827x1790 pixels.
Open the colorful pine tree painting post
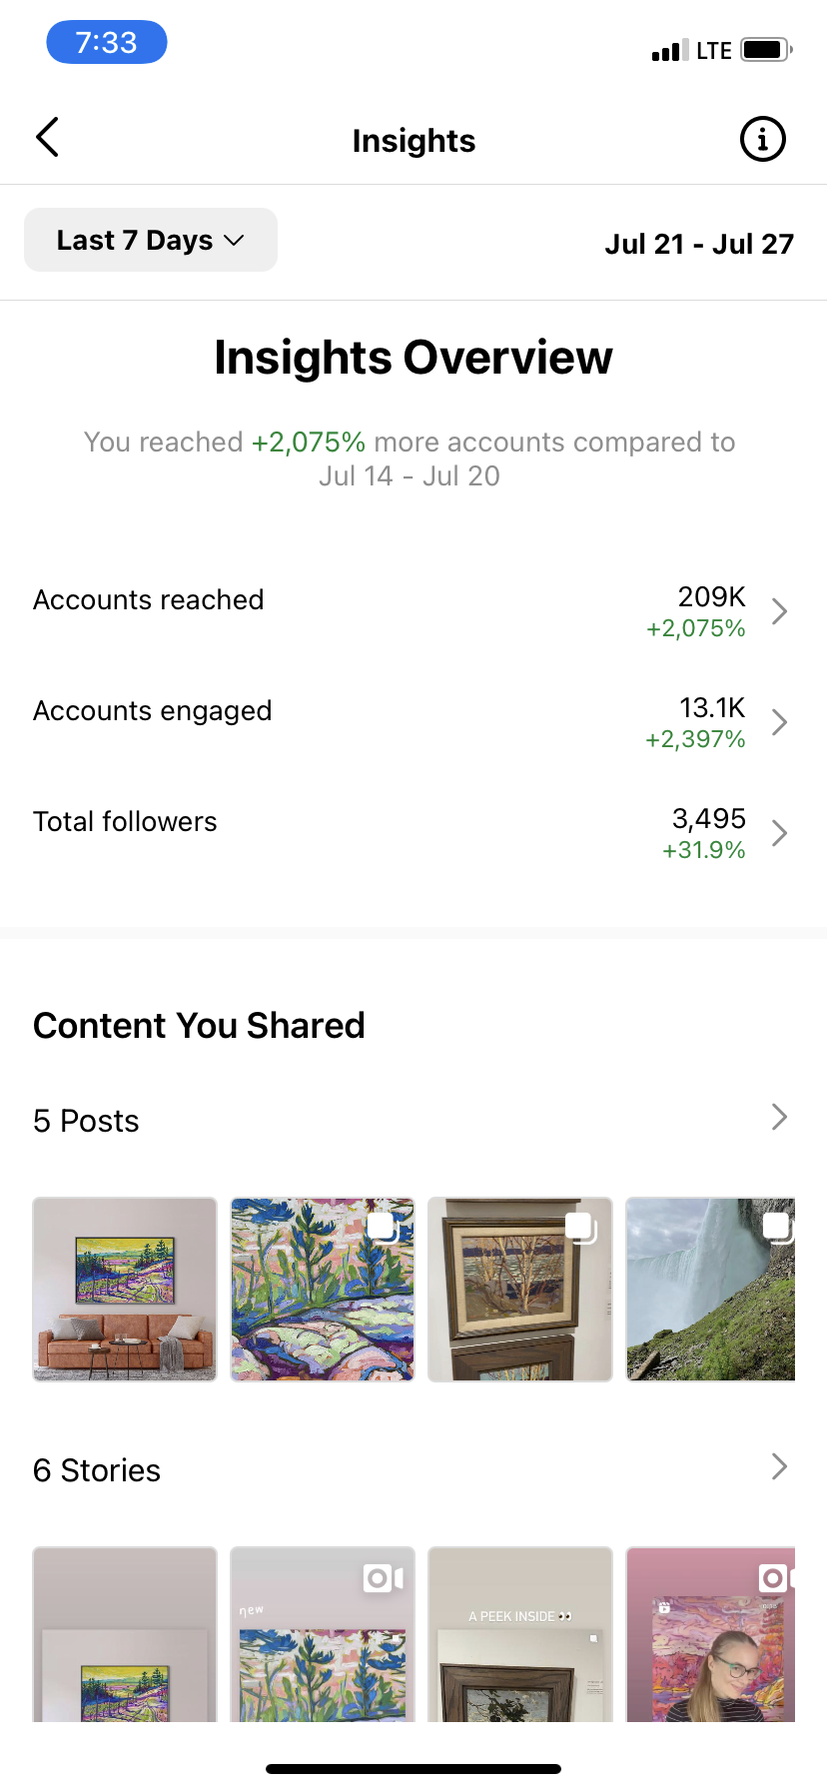323,1290
